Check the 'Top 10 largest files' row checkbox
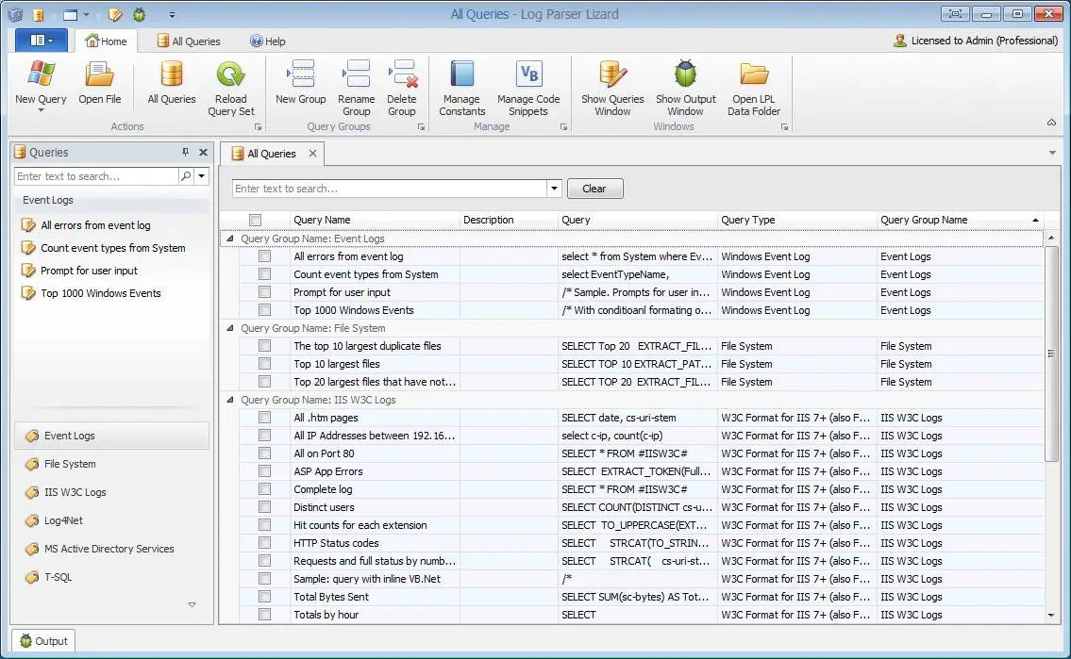Screen dimensions: 1071x659 (x=264, y=364)
